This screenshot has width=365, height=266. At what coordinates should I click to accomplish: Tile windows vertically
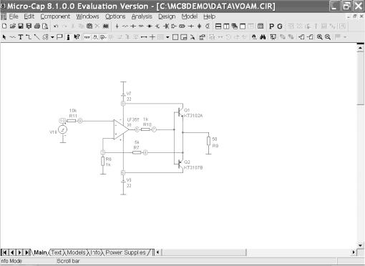point(226,26)
